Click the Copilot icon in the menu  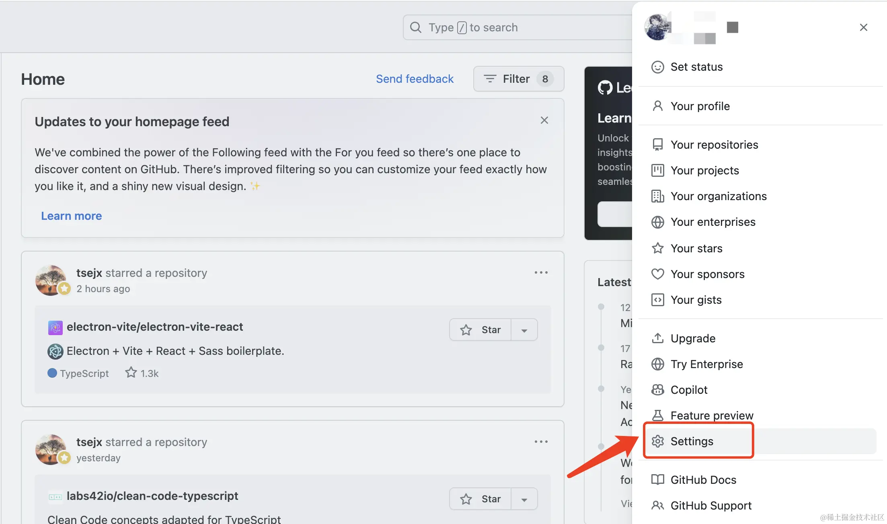(657, 390)
